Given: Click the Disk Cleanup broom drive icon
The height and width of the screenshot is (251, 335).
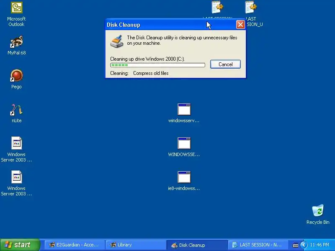Looking at the screenshot, I should (117, 41).
